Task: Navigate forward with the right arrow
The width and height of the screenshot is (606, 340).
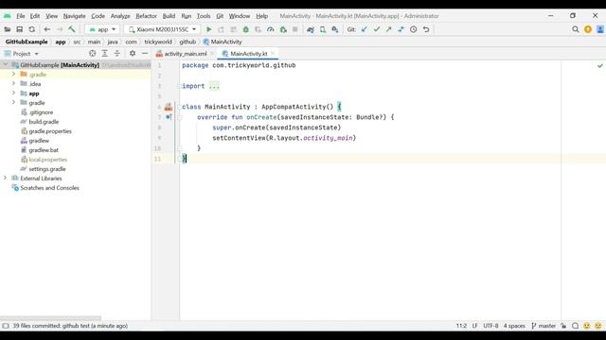Action: pos(60,29)
